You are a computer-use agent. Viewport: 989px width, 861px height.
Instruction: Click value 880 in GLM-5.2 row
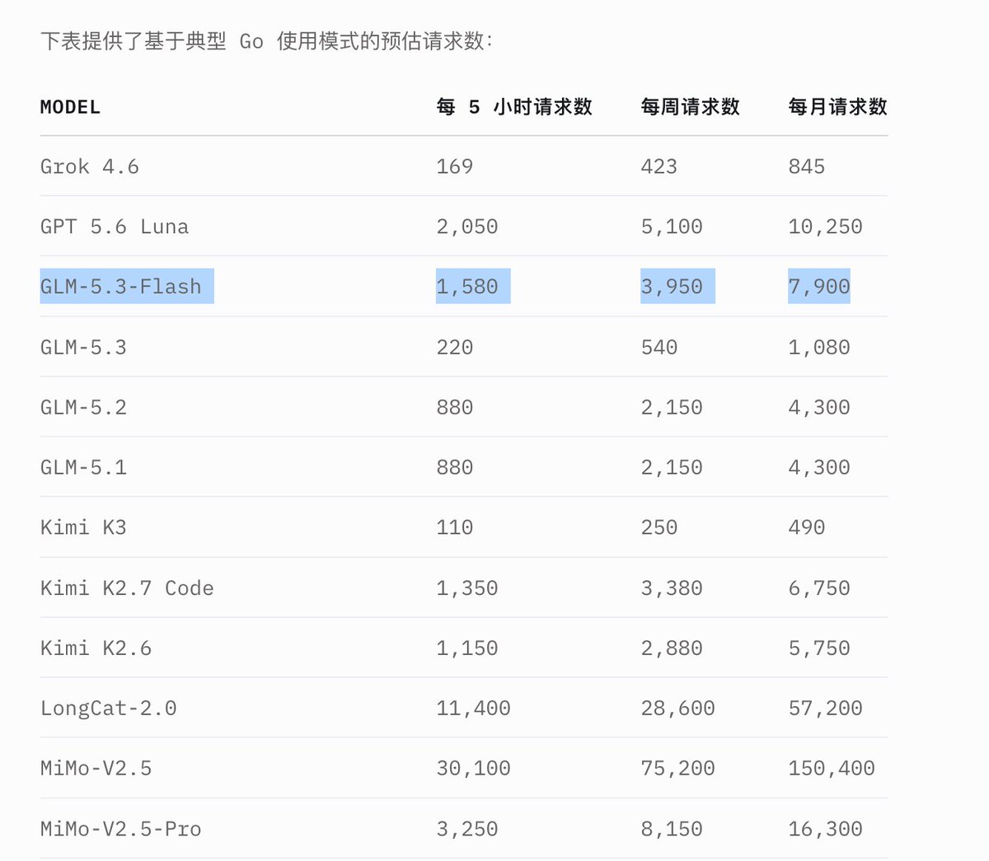pos(454,407)
